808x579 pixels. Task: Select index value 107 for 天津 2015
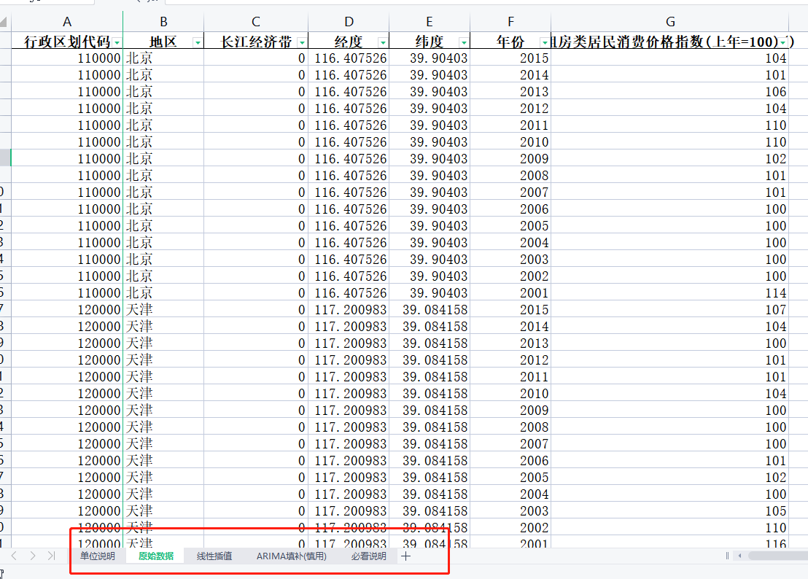coord(670,310)
